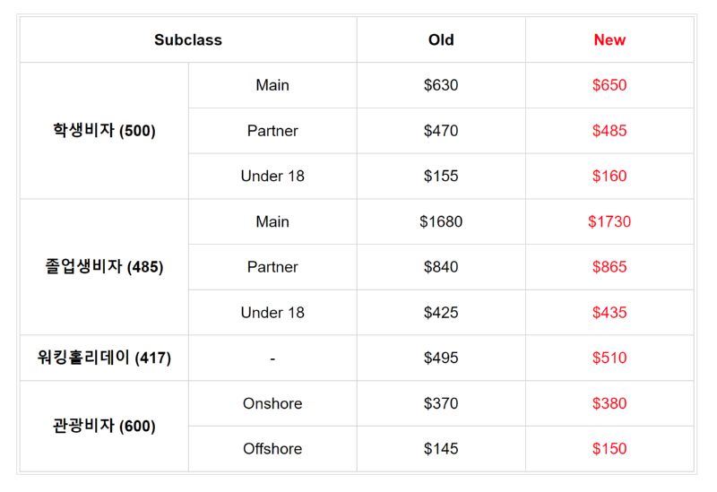The width and height of the screenshot is (717, 492).
Task: Select the red $1730 value
Action: 609,221
